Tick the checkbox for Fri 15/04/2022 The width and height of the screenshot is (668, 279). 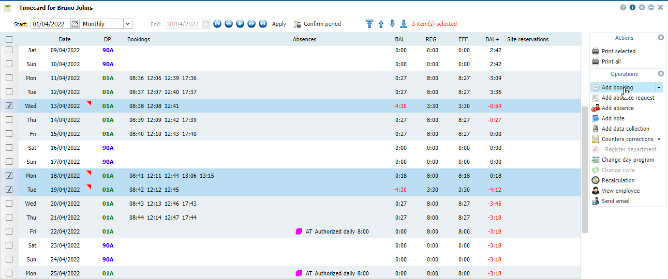9,134
